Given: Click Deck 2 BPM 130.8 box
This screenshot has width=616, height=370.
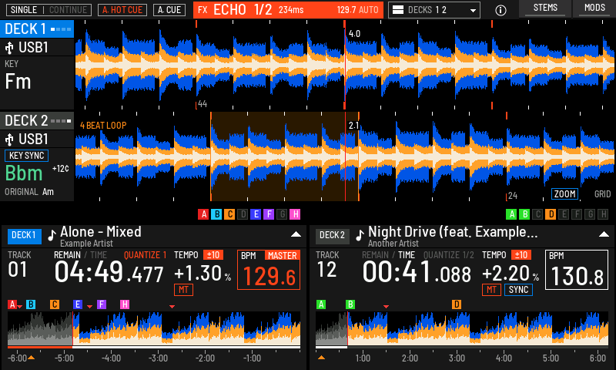Looking at the screenshot, I should click(x=576, y=270).
